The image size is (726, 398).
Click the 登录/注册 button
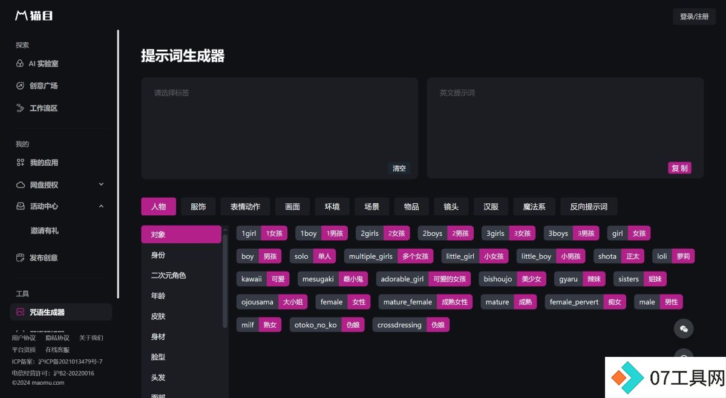point(695,16)
